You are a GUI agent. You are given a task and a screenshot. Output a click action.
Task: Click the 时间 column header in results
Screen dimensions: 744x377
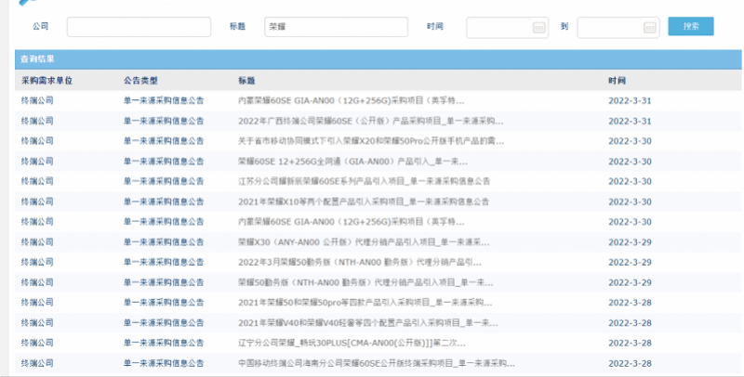point(618,81)
